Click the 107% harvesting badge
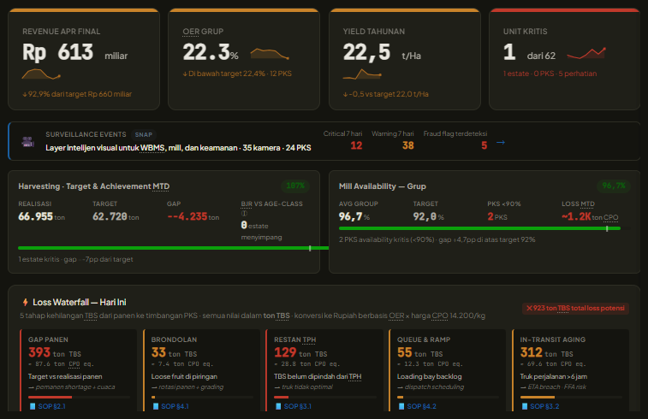 click(295, 186)
